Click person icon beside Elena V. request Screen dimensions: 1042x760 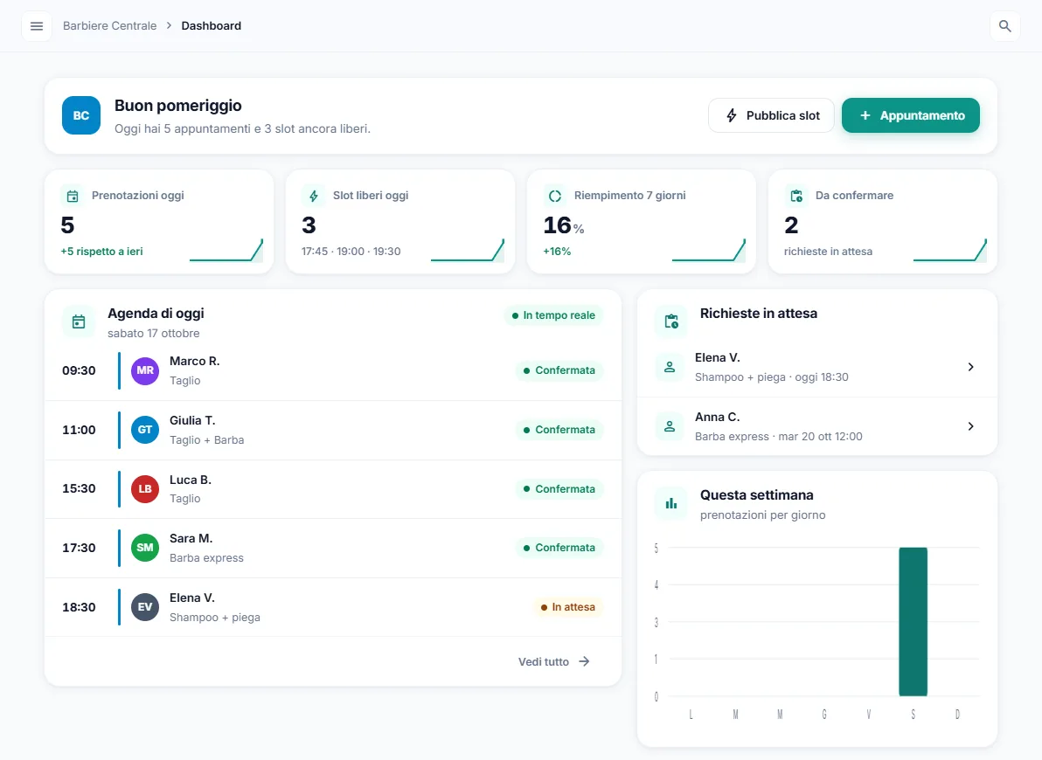point(670,367)
